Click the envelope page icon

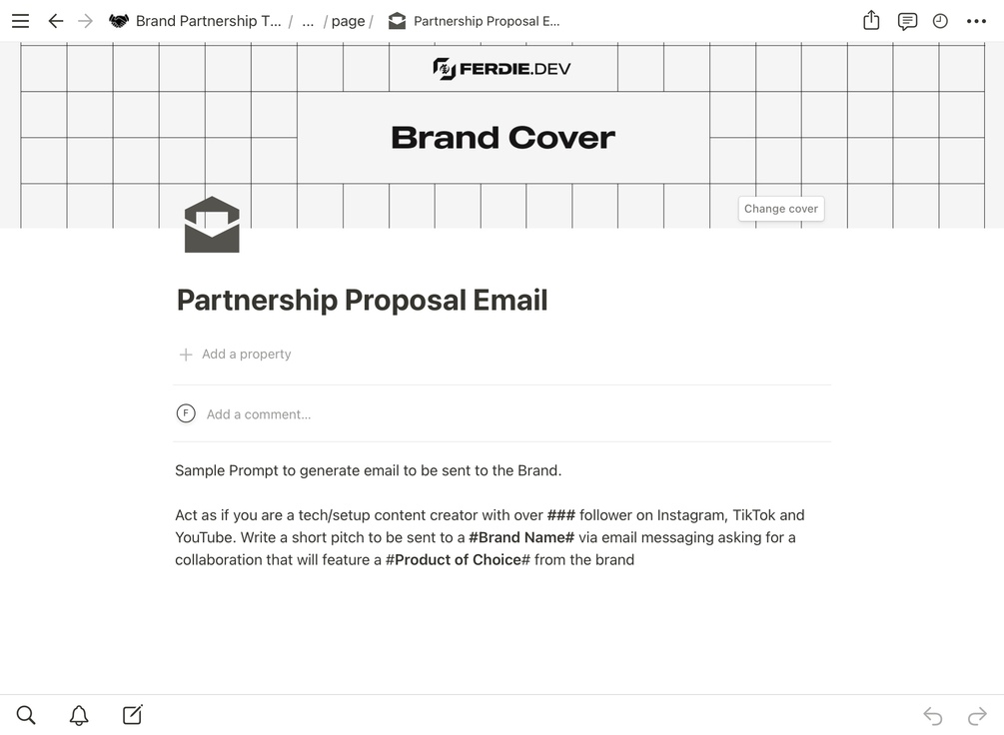tap(212, 225)
